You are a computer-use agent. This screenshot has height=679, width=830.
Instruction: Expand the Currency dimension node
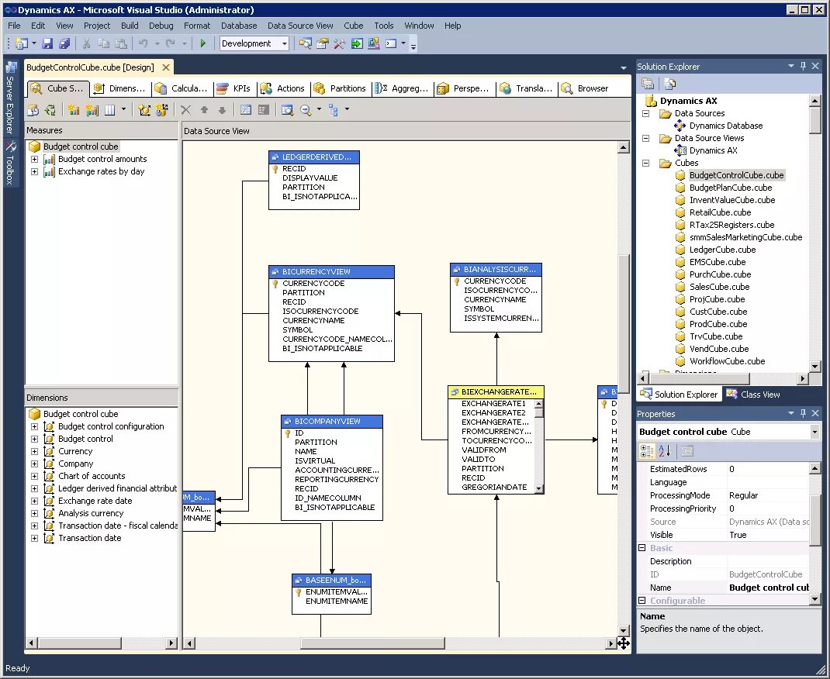click(34, 452)
